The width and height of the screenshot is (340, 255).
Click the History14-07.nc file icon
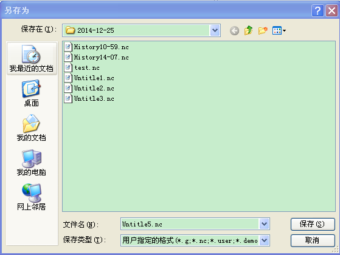pyautogui.click(x=68, y=57)
